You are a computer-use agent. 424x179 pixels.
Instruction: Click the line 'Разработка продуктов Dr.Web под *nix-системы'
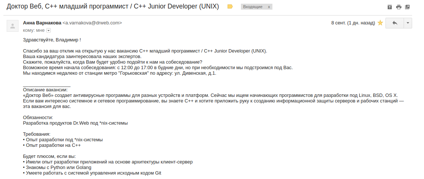(76, 123)
